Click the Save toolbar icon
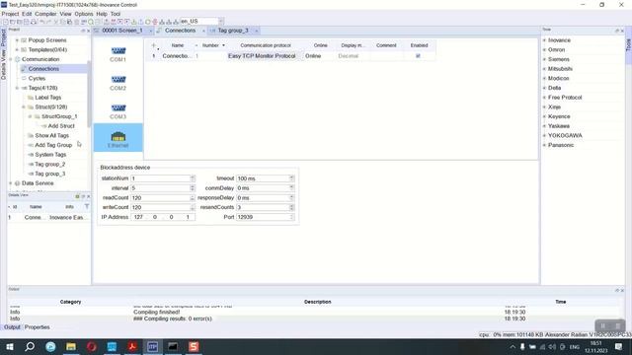This screenshot has width=632, height=355. [x=27, y=22]
